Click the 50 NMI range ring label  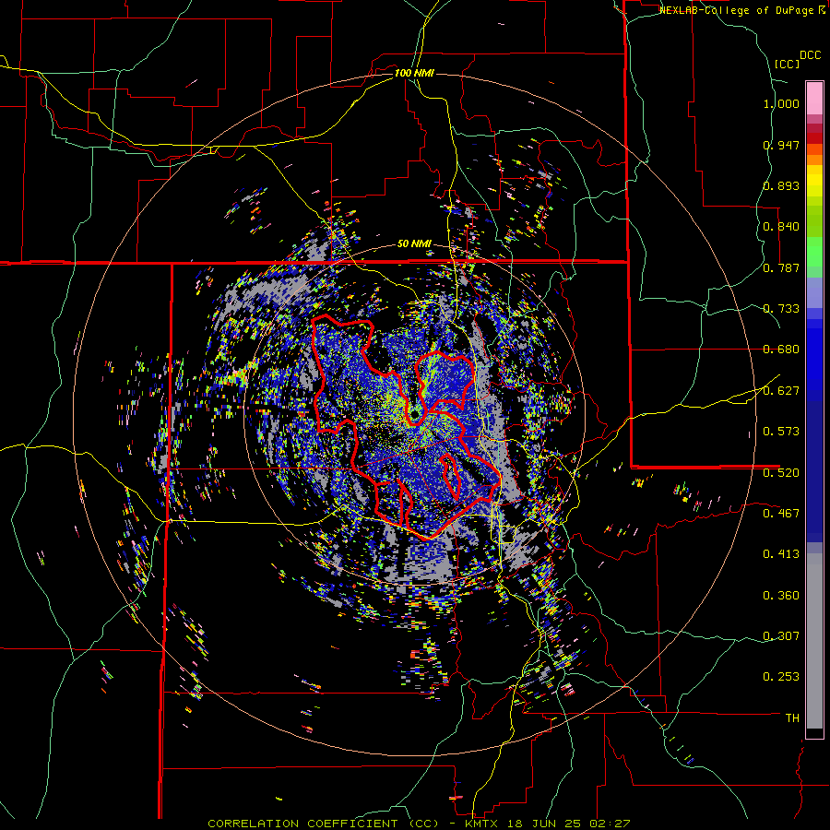[x=414, y=244]
